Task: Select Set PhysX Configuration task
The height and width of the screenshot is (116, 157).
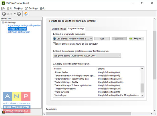Action: pyautogui.click(x=19, y=32)
